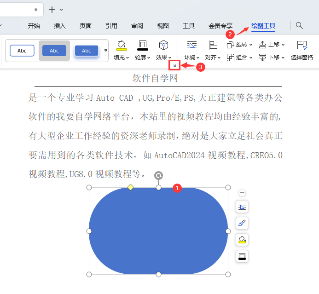Click the top-left shape resize handle

click(x=89, y=187)
